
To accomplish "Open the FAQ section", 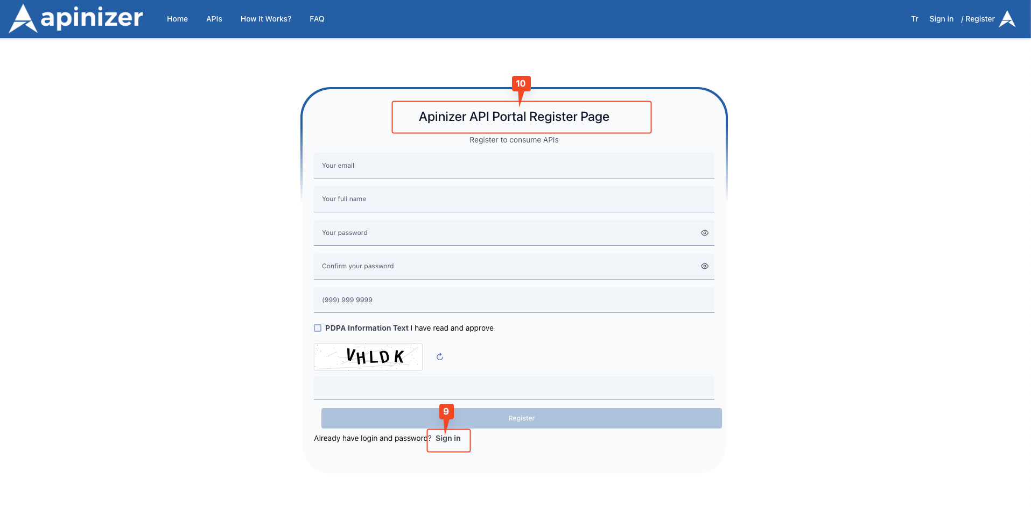I will click(317, 19).
